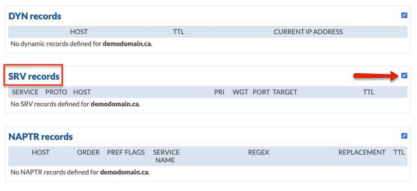417x191 pixels.
Task: Click the CURRENT IP ADDRESS column header
Action: (x=308, y=32)
